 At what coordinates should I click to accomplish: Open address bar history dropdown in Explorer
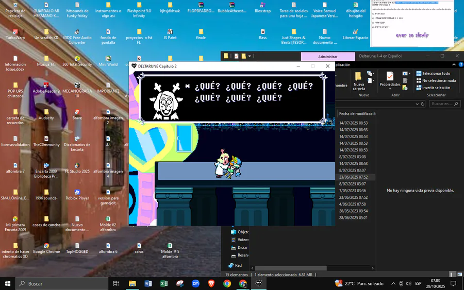tap(417, 104)
